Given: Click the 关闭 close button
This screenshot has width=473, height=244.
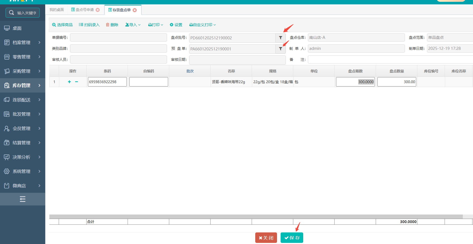Looking at the screenshot, I should tap(266, 238).
